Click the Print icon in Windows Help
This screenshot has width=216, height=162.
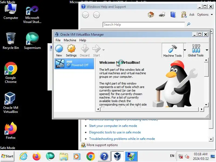coord(162,15)
